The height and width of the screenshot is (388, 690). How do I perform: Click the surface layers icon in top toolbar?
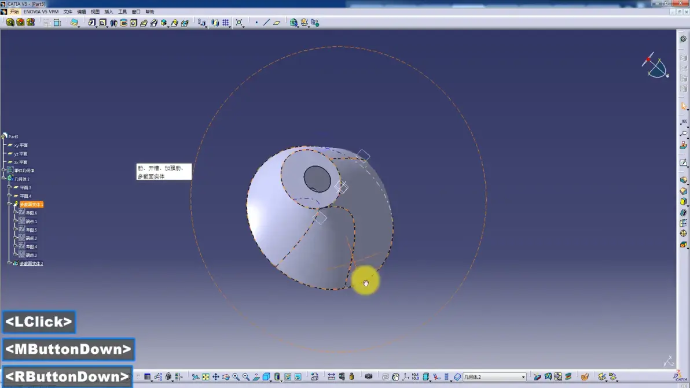point(74,23)
